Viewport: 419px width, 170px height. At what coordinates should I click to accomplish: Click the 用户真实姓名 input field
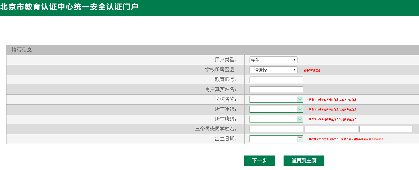pos(276,89)
